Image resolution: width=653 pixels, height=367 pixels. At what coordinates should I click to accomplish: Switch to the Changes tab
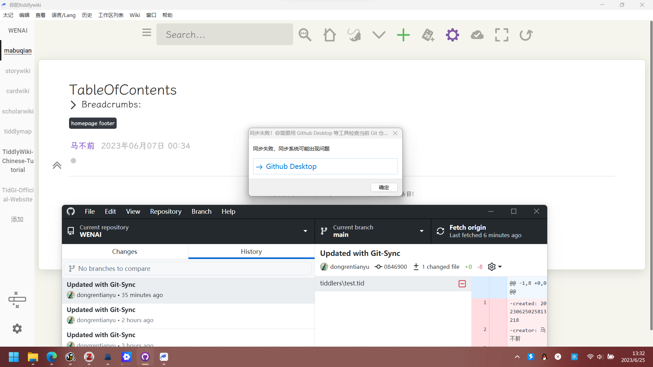[x=124, y=251]
